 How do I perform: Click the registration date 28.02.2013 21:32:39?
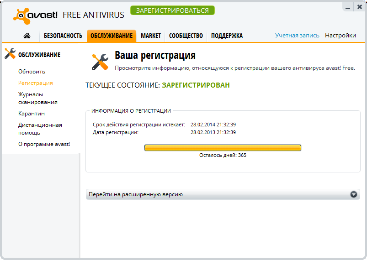pos(213,132)
